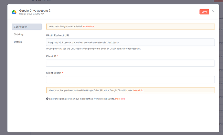
Task: Click the Google Drive logo icon
Action: click(14, 12)
